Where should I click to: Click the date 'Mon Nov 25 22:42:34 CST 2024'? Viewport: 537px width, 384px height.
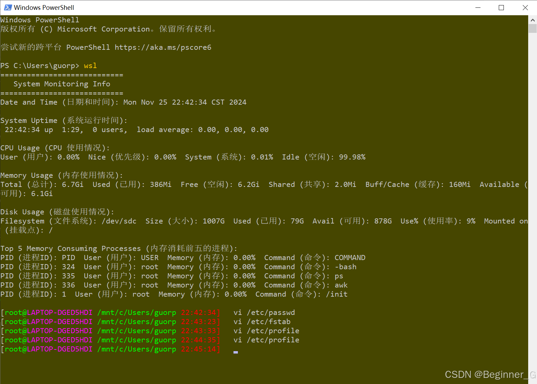point(185,102)
